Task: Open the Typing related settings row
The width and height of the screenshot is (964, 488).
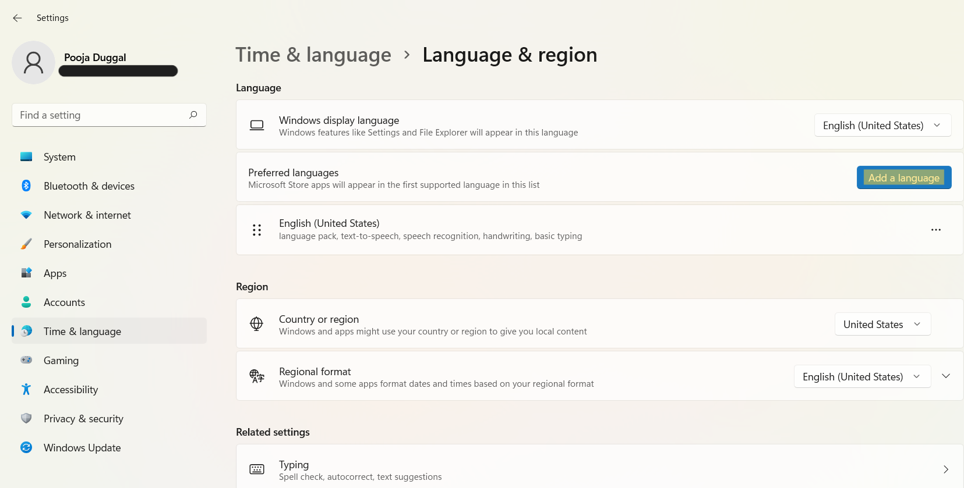Action: pyautogui.click(x=599, y=469)
